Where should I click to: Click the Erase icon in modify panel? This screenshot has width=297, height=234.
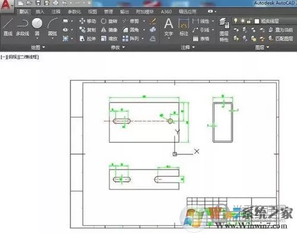point(153,21)
